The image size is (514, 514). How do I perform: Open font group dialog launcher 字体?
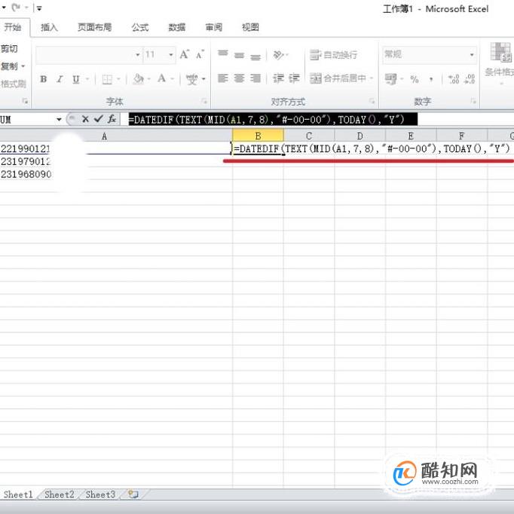pos(204,101)
